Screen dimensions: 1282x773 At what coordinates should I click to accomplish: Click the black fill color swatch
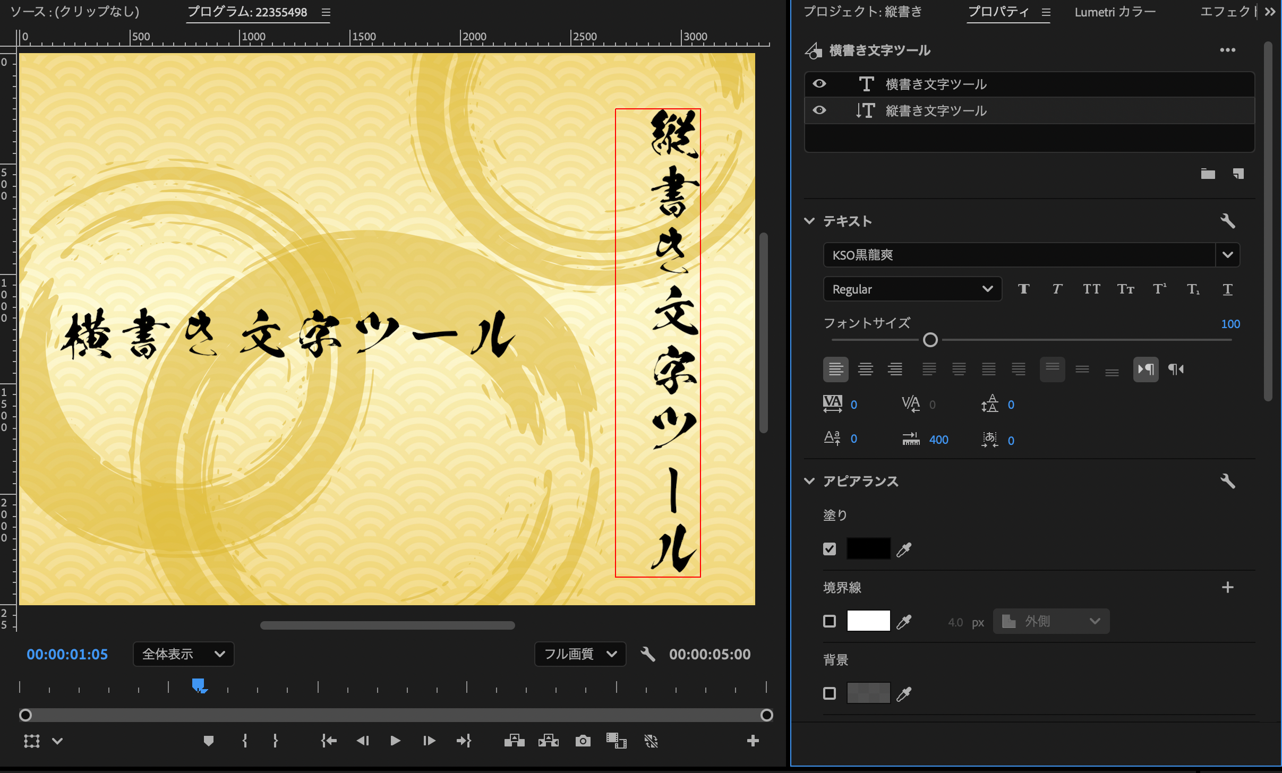click(x=868, y=548)
